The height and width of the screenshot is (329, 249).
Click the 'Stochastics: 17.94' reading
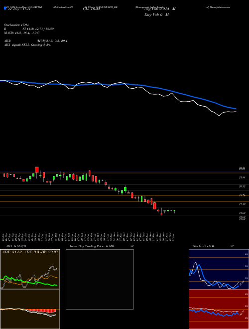point(16,25)
